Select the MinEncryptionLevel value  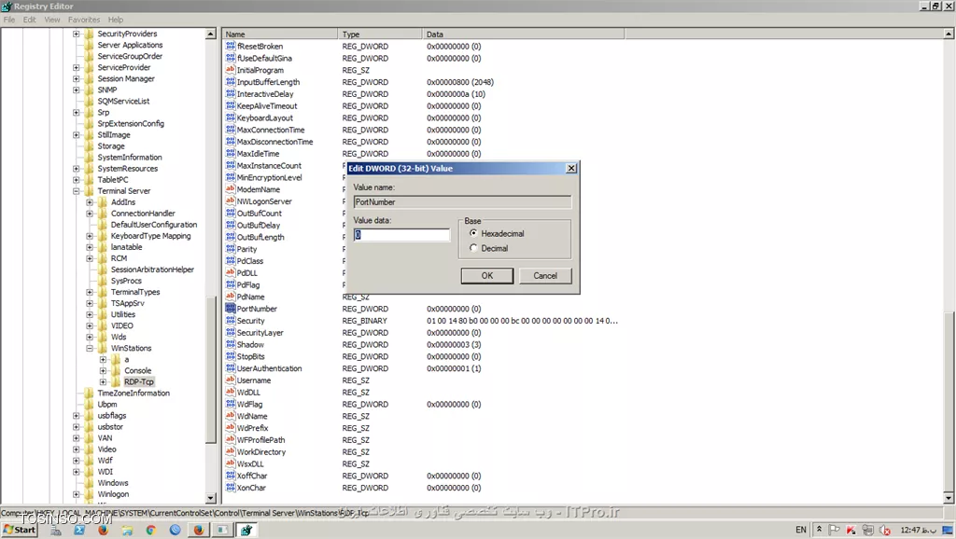click(269, 177)
